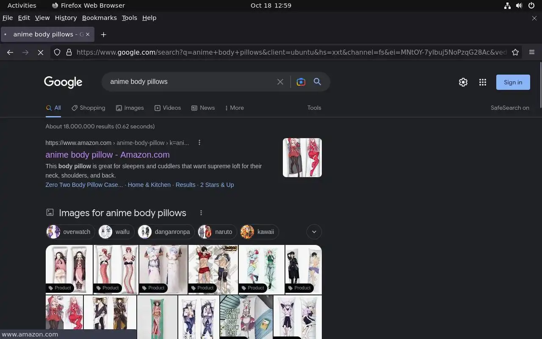The image size is (542, 339).
Task: Click the network status icon
Action: point(507,6)
